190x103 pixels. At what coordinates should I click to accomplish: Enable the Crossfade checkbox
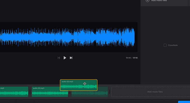tap(165, 45)
